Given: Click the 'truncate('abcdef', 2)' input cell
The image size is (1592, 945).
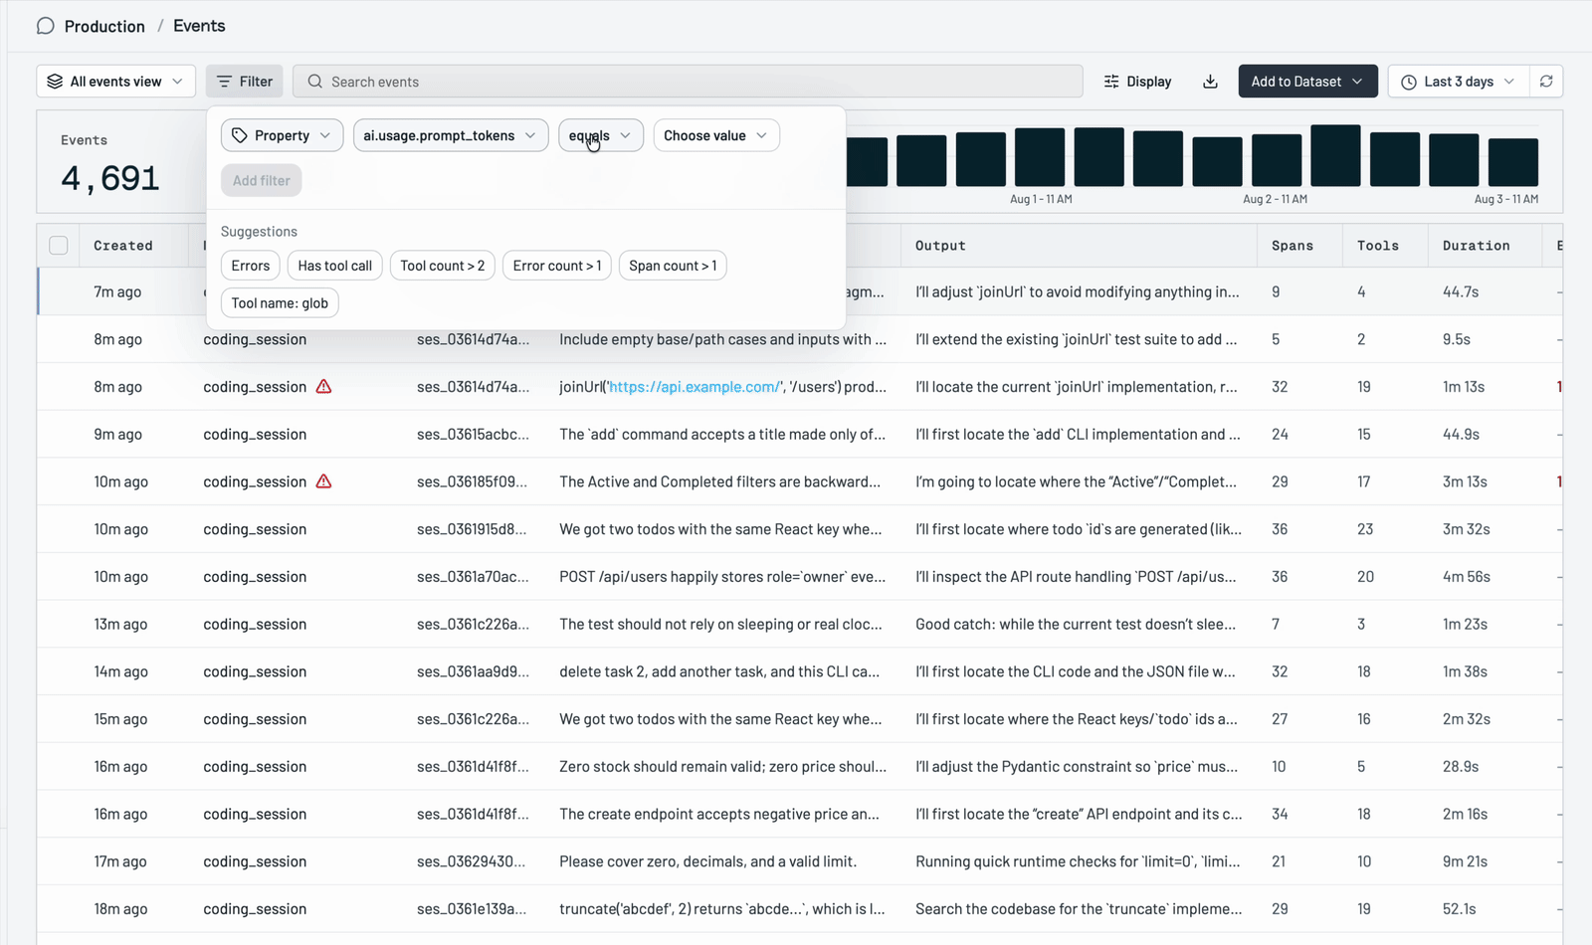Looking at the screenshot, I should point(721,909).
